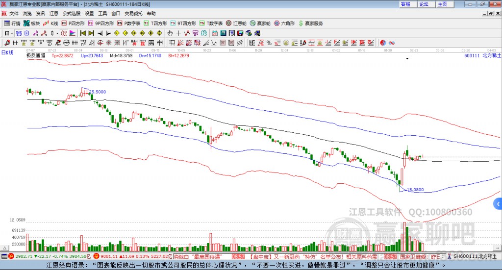The width and height of the screenshot is (502, 270).
Task: Click the 极反通道 indicator name
Action: click(36, 55)
